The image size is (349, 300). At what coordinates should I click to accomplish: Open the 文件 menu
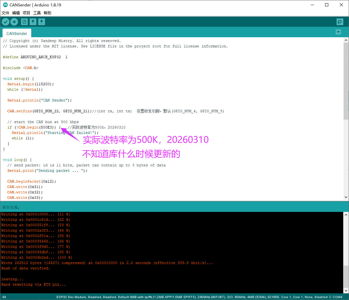pyautogui.click(x=5, y=13)
